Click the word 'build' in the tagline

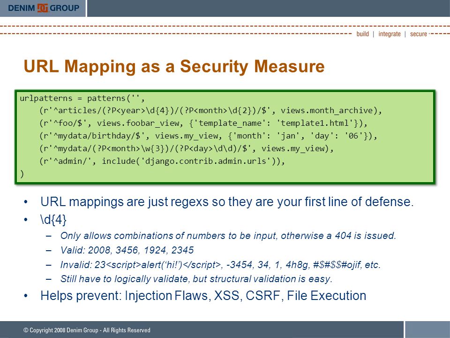(362, 34)
